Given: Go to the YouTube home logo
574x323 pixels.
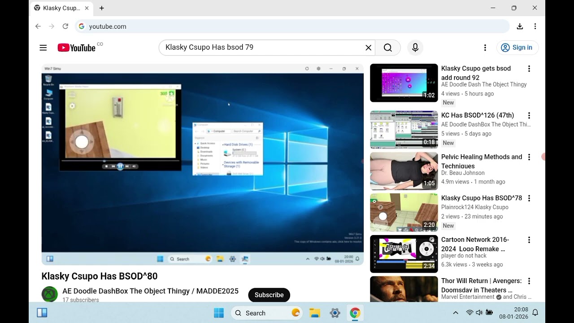Looking at the screenshot, I should click(x=77, y=48).
